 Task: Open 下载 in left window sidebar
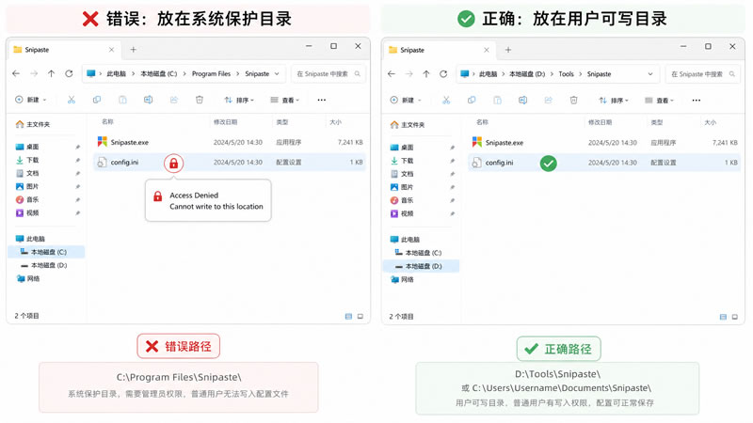pos(27,160)
